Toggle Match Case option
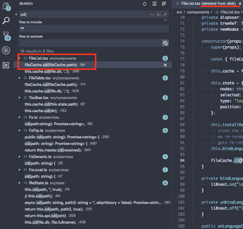Screen dimensions: 243x229 tap(152, 14)
